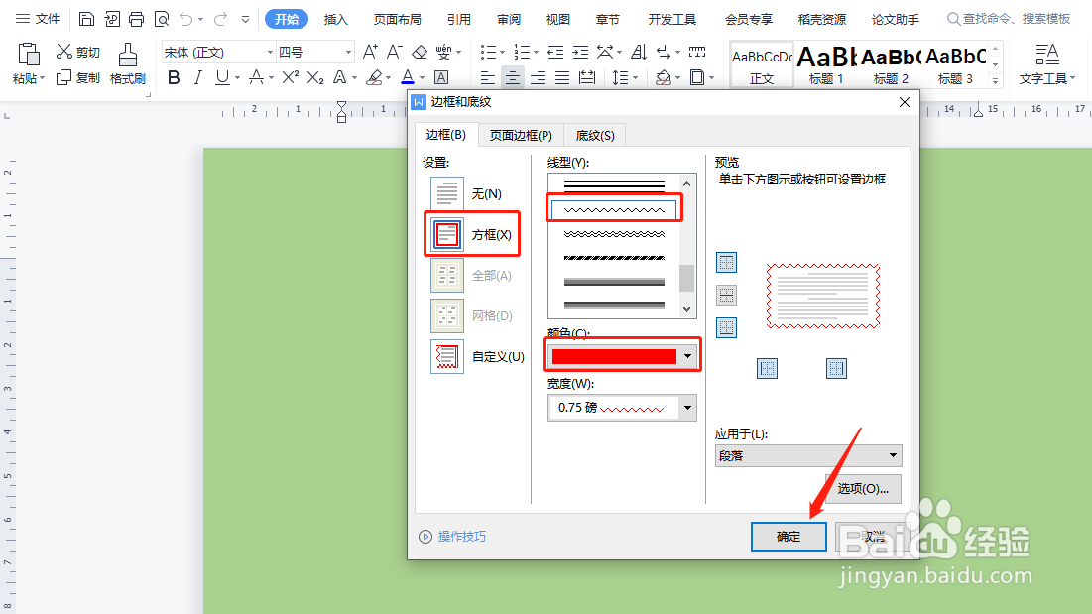Image resolution: width=1092 pixels, height=614 pixels.
Task: Toggle Italic formatting
Action: pyautogui.click(x=198, y=78)
